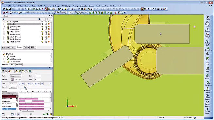Switch to the Parting tab
The height and width of the screenshot is (120, 214).
point(26,47)
